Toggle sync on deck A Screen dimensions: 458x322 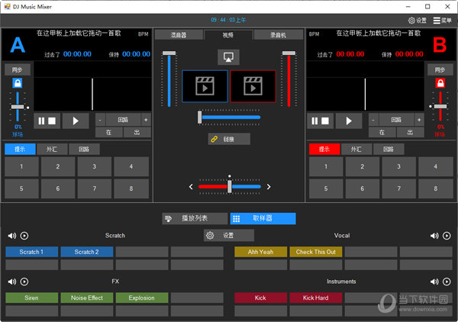coord(18,69)
